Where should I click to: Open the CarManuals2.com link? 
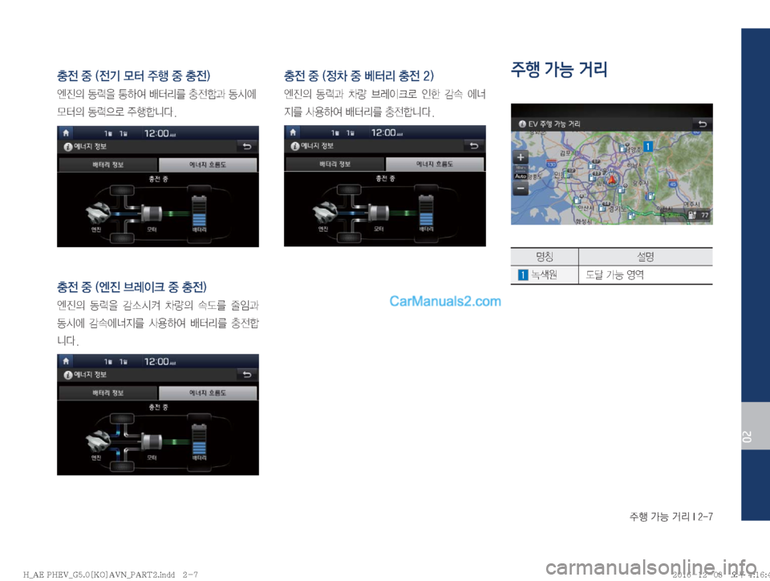click(x=445, y=301)
